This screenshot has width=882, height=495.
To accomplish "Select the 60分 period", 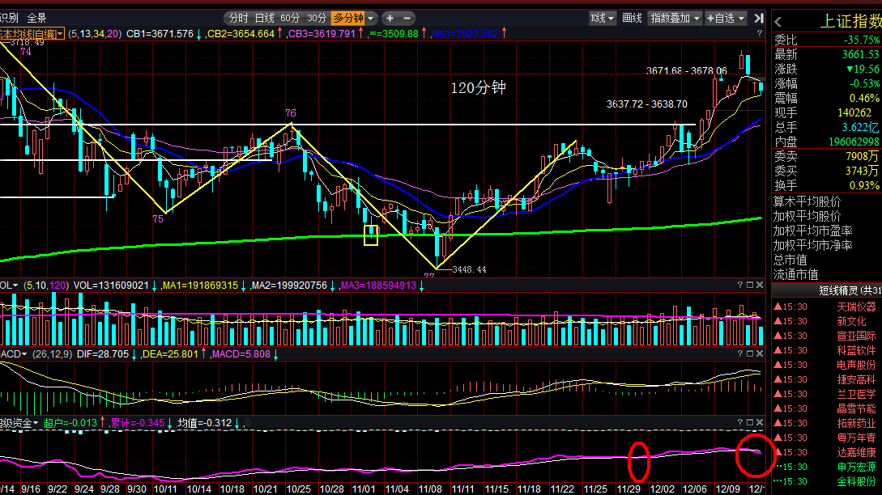I will click(290, 18).
